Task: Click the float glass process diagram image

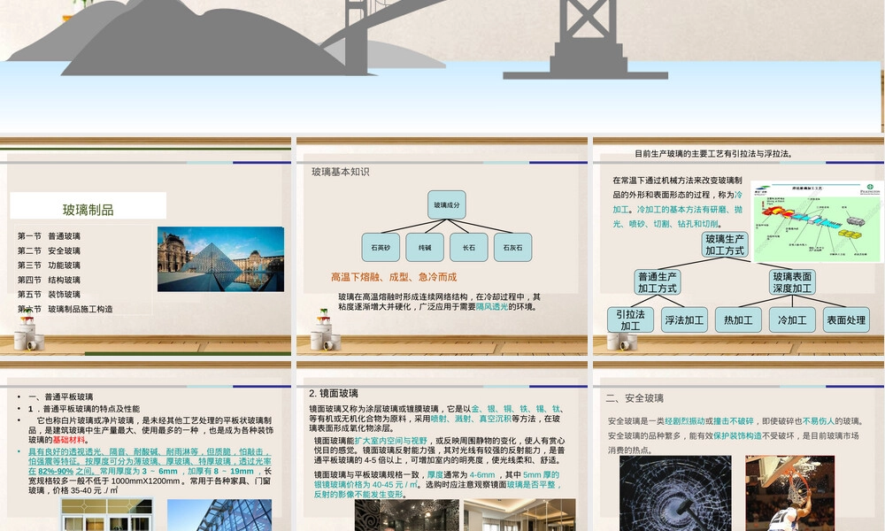Action: point(817,222)
